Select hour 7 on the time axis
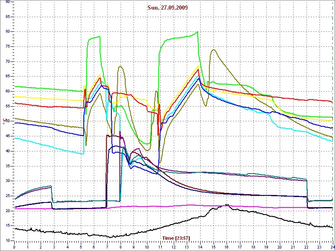 click(107, 246)
